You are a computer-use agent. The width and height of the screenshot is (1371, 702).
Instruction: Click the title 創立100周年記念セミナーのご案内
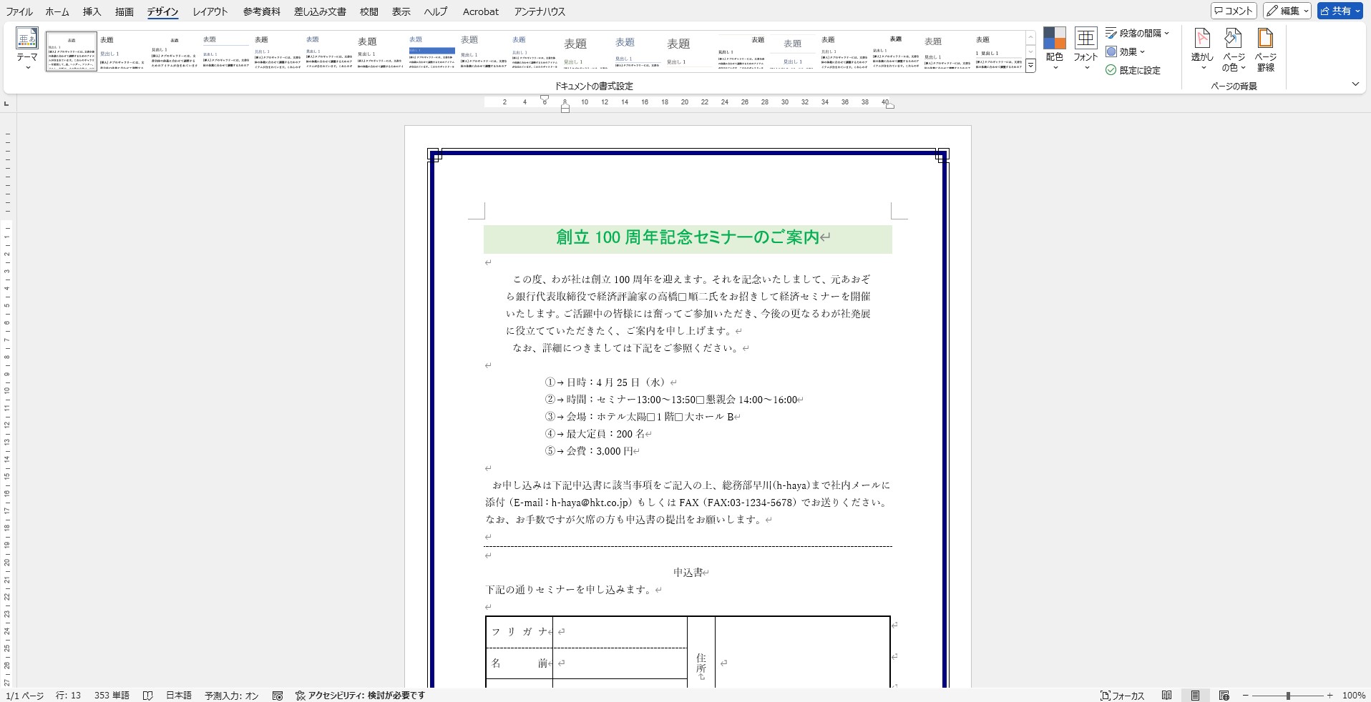(x=688, y=237)
